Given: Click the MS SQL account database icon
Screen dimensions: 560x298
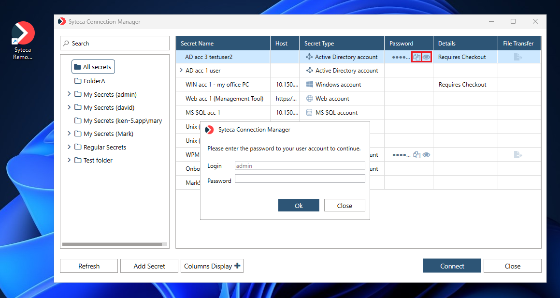Looking at the screenshot, I should pyautogui.click(x=309, y=113).
